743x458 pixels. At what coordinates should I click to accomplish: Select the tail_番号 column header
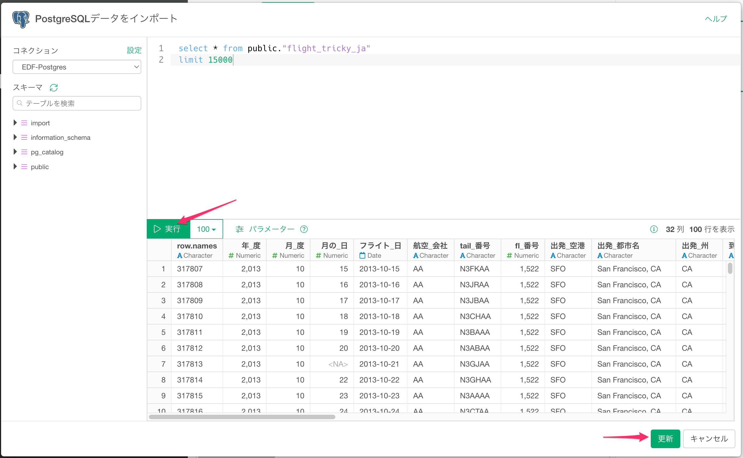point(477,250)
